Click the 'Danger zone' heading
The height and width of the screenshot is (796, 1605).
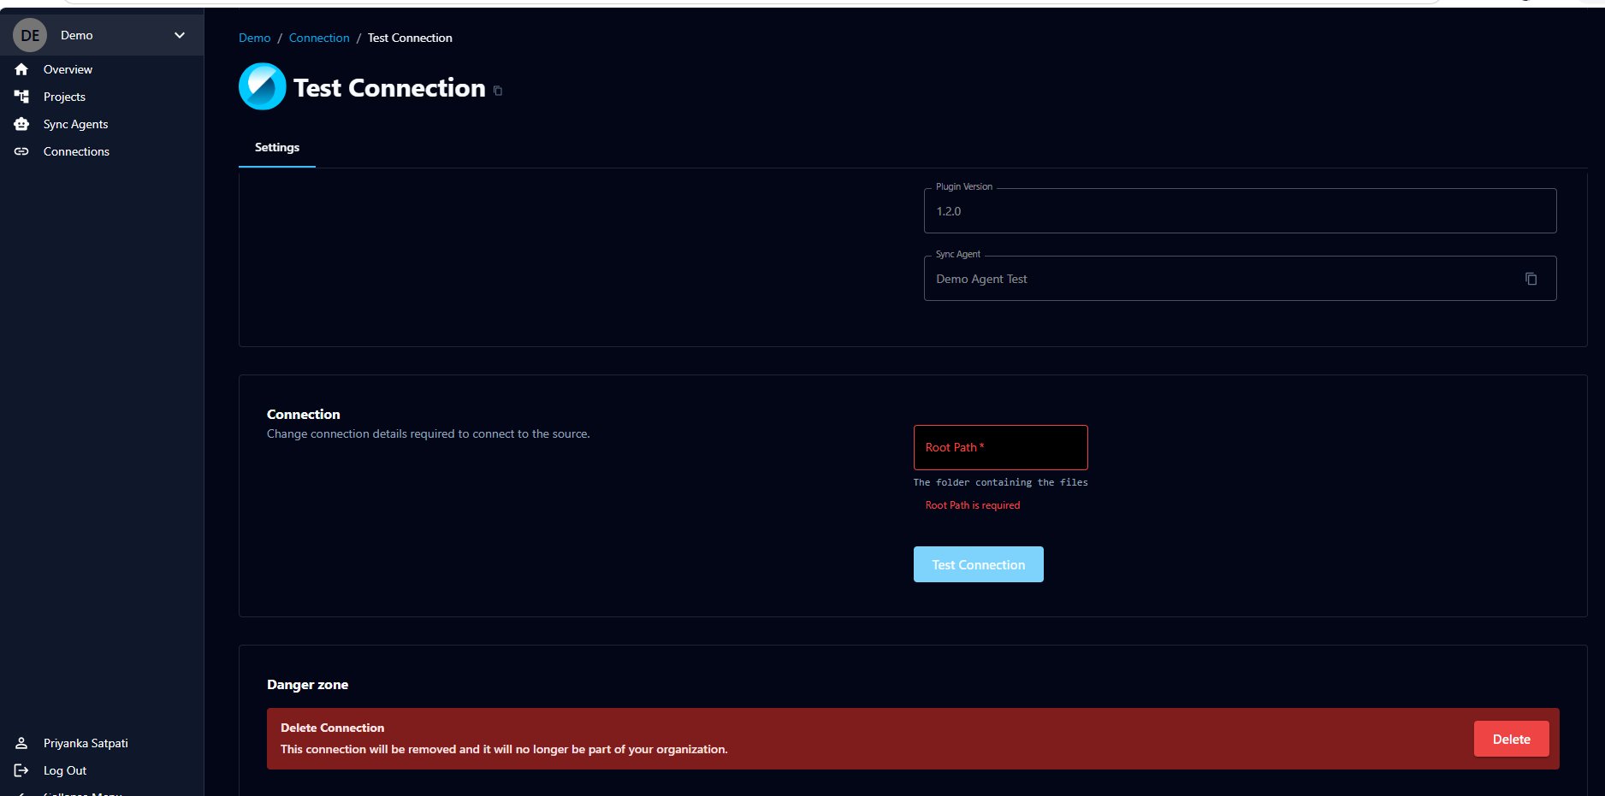click(x=307, y=684)
